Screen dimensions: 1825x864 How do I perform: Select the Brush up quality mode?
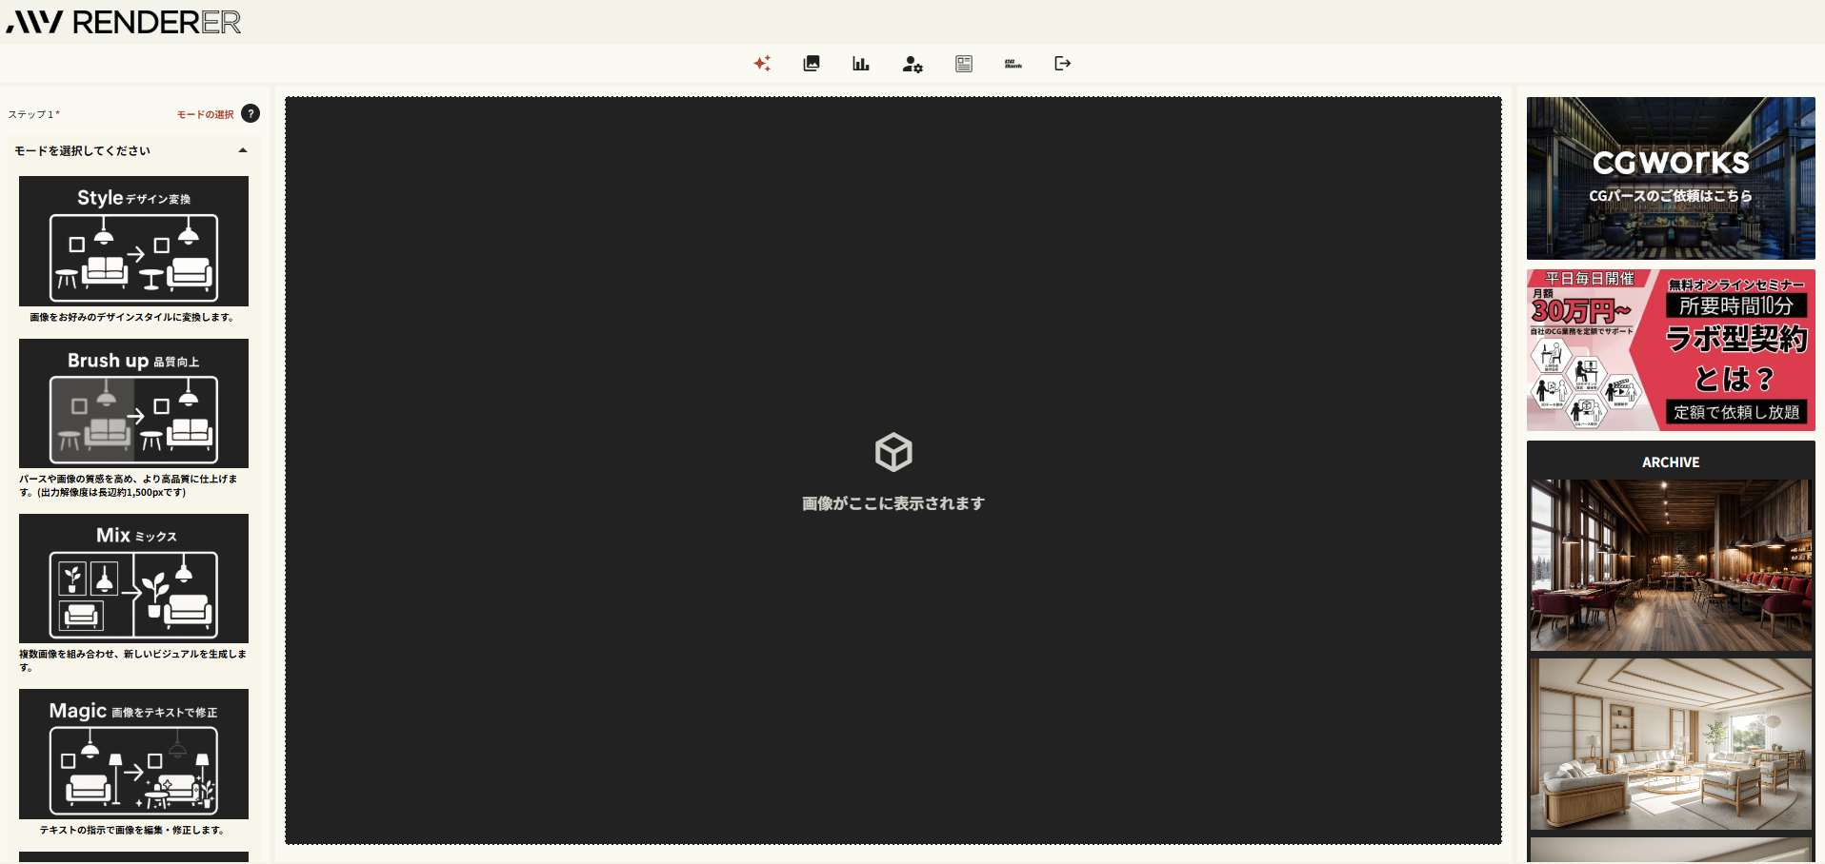click(x=133, y=403)
